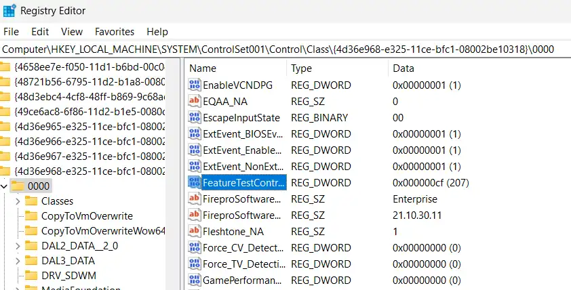Open the View menu
The height and width of the screenshot is (290, 571).
click(72, 32)
